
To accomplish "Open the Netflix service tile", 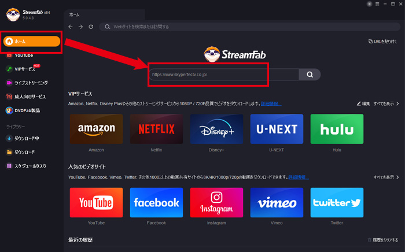I will pyautogui.click(x=157, y=129).
